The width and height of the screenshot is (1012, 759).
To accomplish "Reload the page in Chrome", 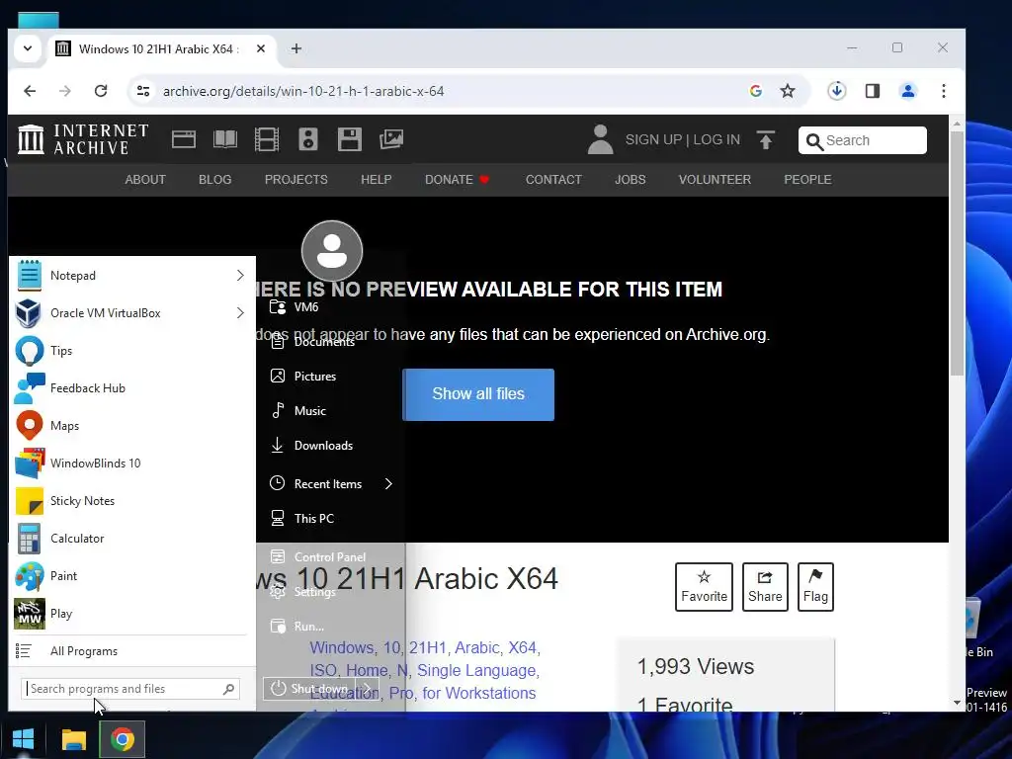I will coord(101,91).
